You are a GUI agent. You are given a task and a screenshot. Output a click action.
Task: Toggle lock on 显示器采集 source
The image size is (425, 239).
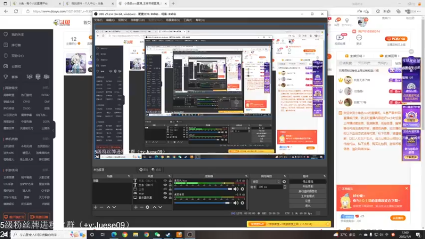click(x=170, y=198)
